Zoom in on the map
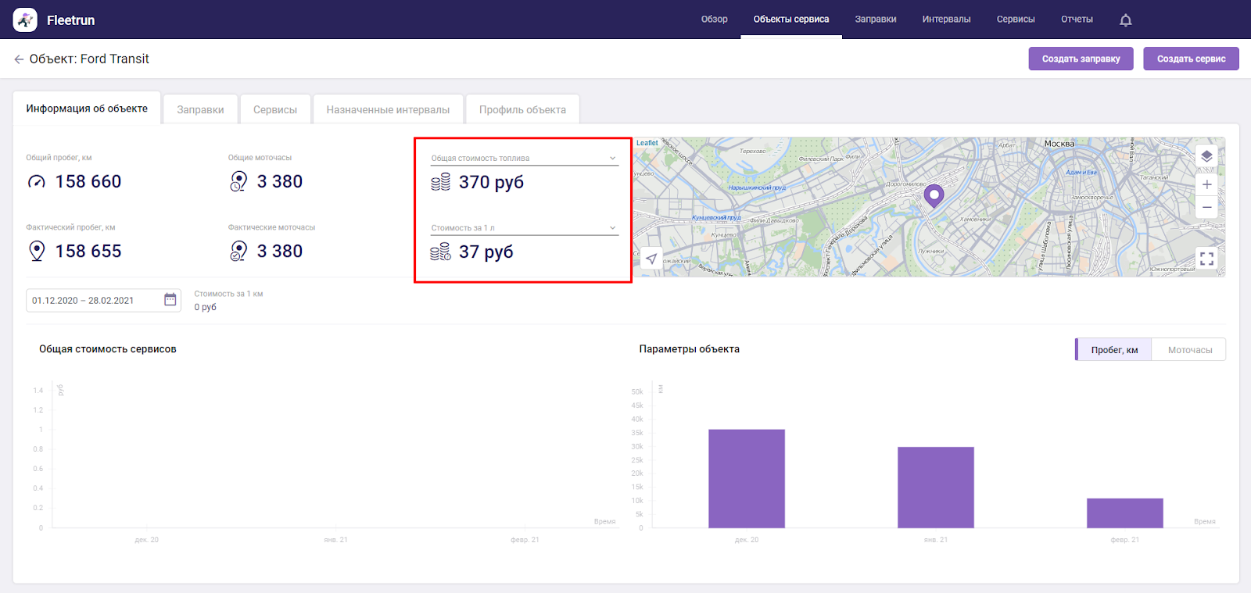 pos(1206,184)
